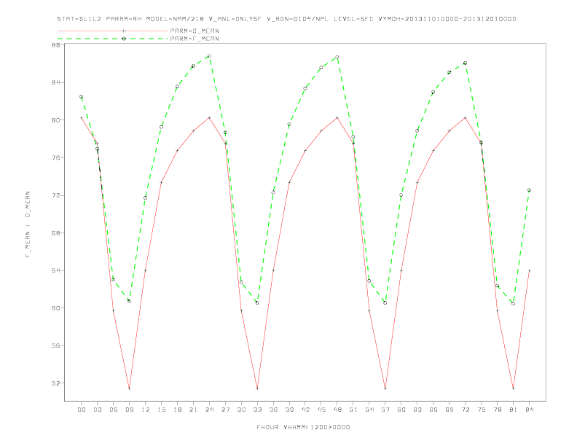Click x-axis forecast hour label 69
Image resolution: width=577 pixels, height=446 pixels.
(x=450, y=410)
